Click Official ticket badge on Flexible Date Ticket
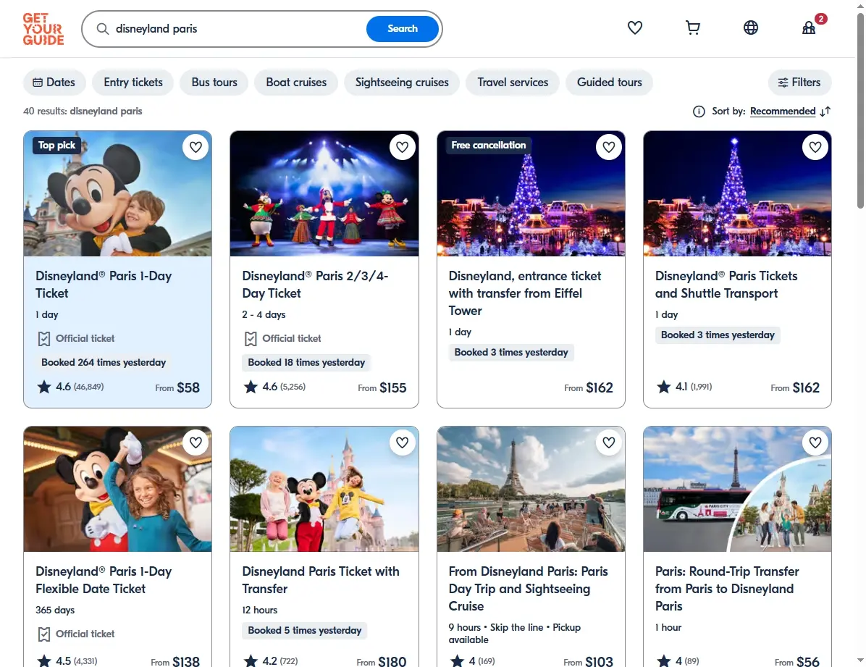 point(76,634)
